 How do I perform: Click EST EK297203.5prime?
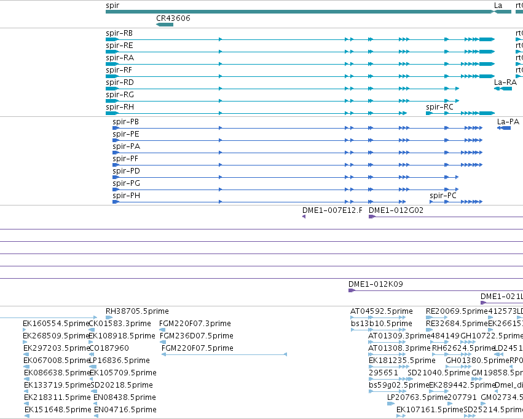tap(26, 354)
